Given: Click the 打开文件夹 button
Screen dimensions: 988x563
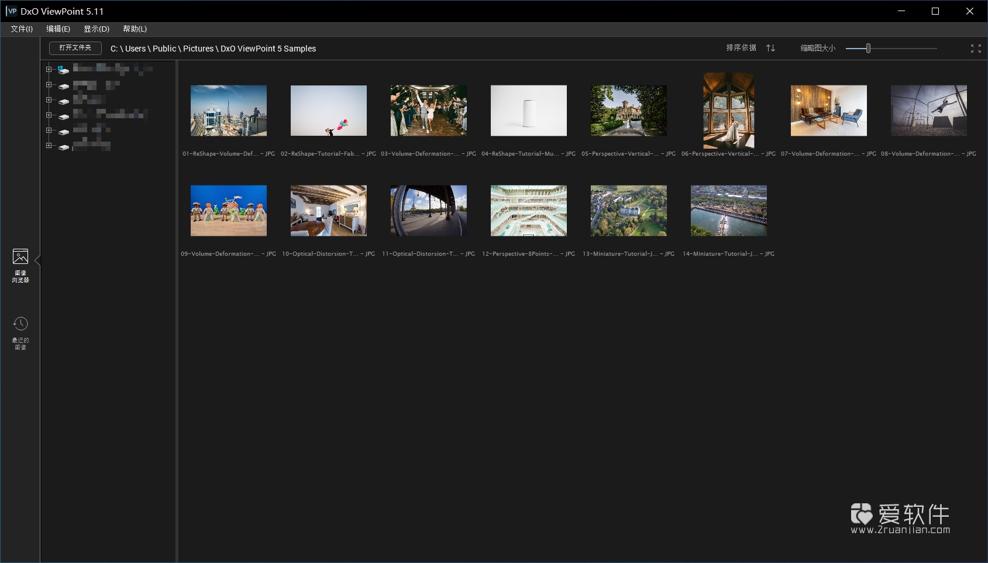Looking at the screenshot, I should point(75,48).
